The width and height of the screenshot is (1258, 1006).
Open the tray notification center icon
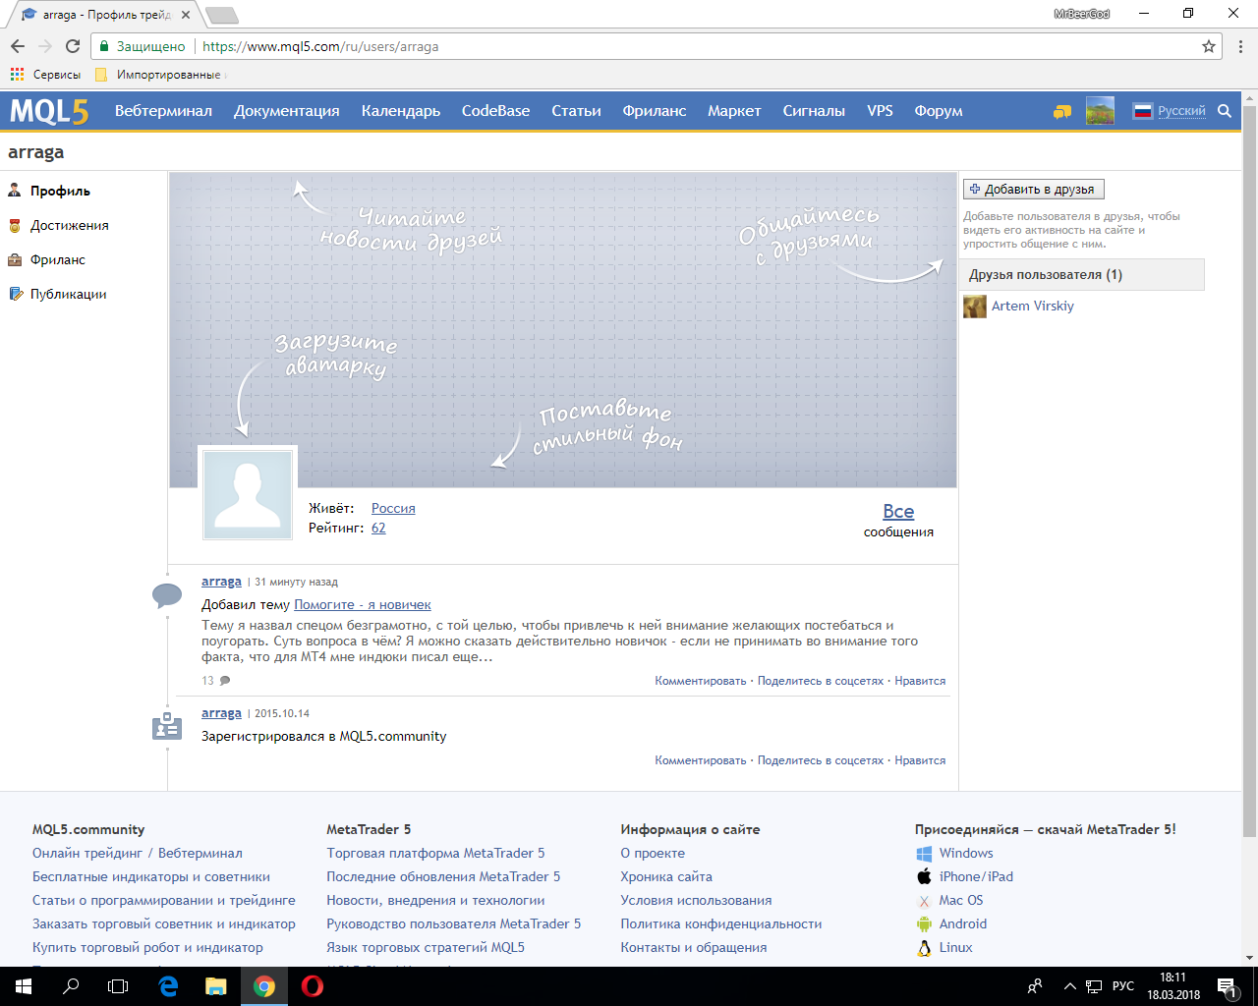(x=1227, y=986)
